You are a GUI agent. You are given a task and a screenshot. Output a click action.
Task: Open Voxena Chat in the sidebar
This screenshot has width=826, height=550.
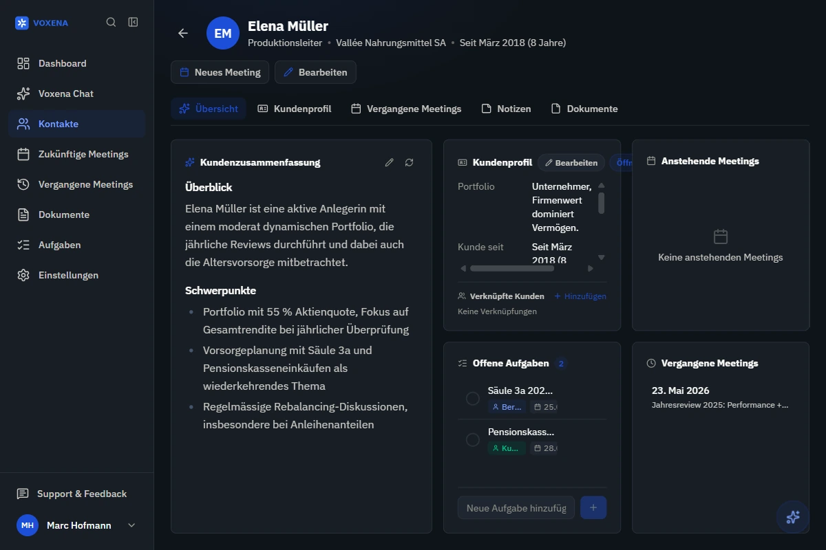tap(77, 93)
